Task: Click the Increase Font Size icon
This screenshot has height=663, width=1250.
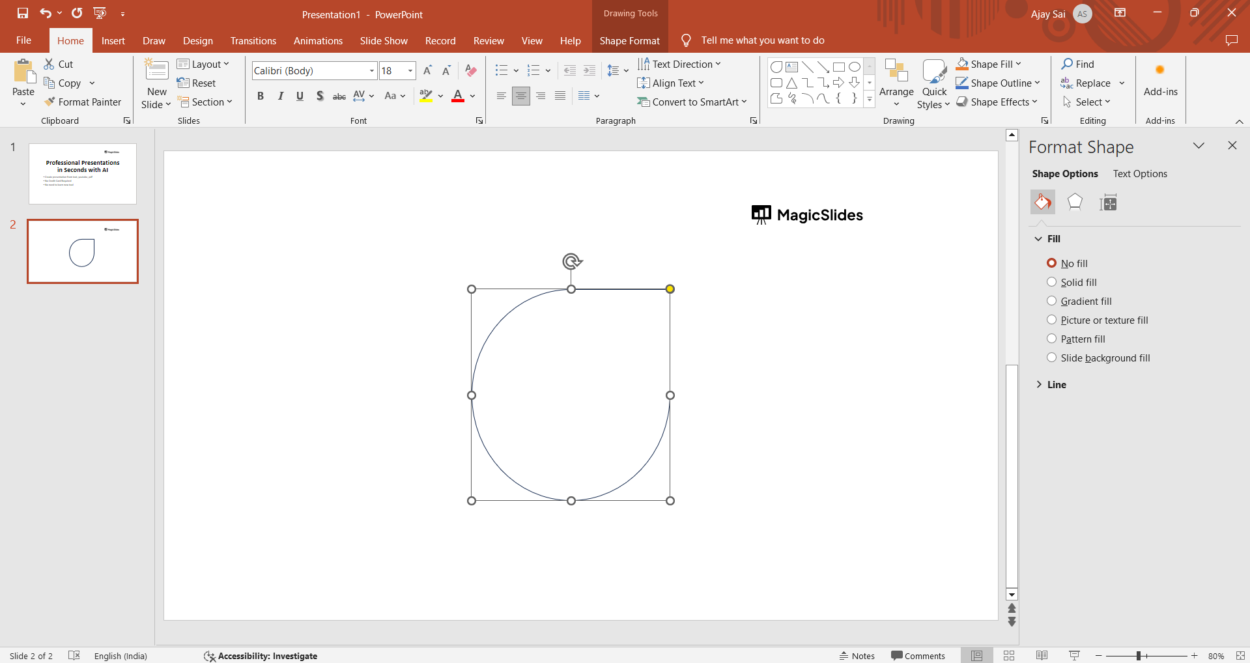Action: (x=427, y=71)
